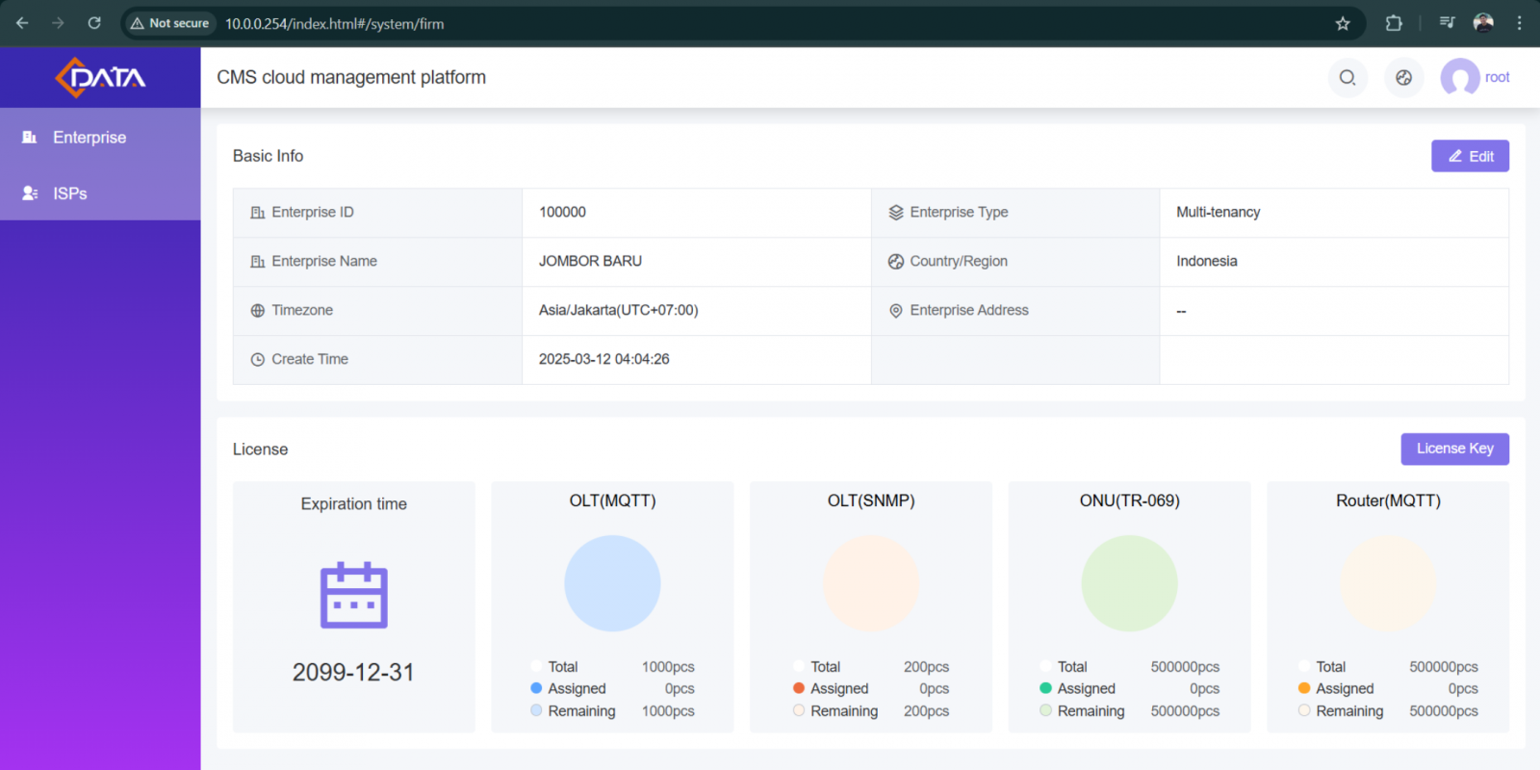This screenshot has width=1540, height=770.
Task: Click the Not secure site info badge
Action: (x=169, y=23)
